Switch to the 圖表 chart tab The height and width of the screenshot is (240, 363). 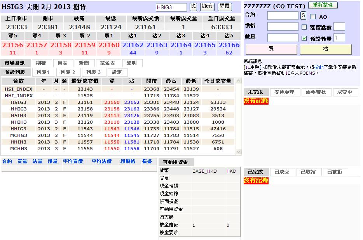coord(62,63)
